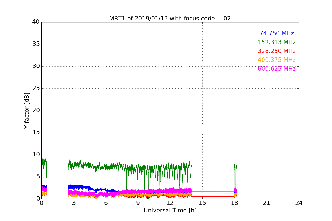332x221 pixels.
Task: Click x-axis tick label 12
Action: [x=170, y=203]
